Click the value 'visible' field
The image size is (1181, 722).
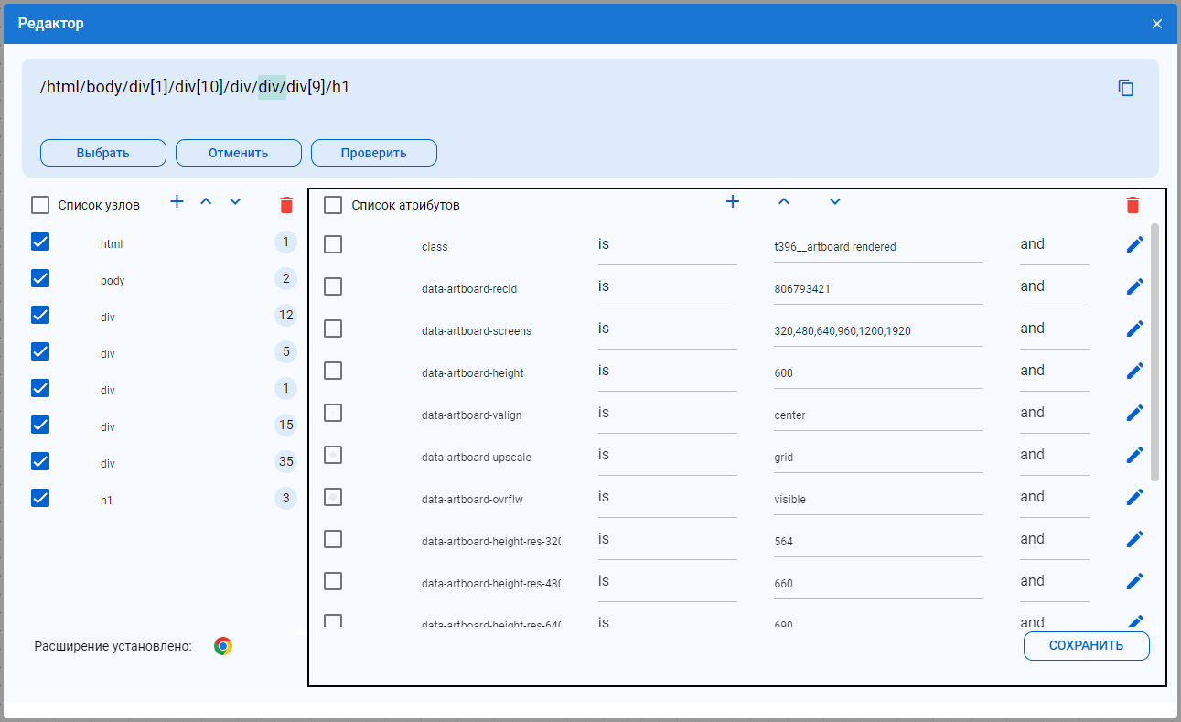click(878, 499)
